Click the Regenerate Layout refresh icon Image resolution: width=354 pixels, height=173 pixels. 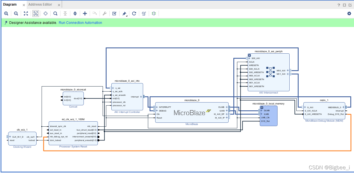point(134,13)
